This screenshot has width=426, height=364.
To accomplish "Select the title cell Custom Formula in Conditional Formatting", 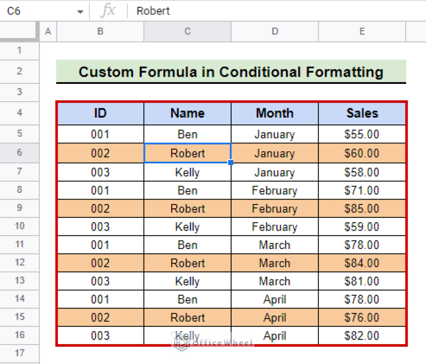I will coord(230,72).
